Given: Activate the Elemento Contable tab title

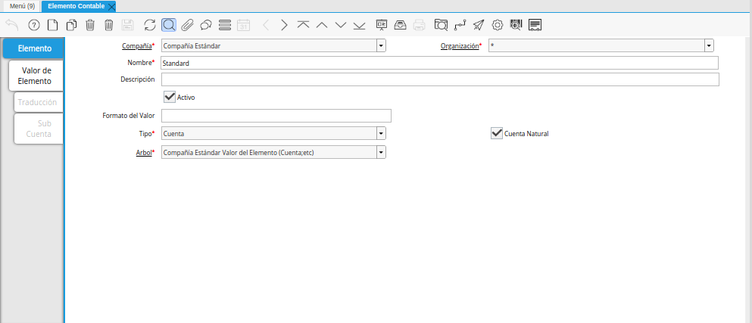Looking at the screenshot, I should coord(76,6).
